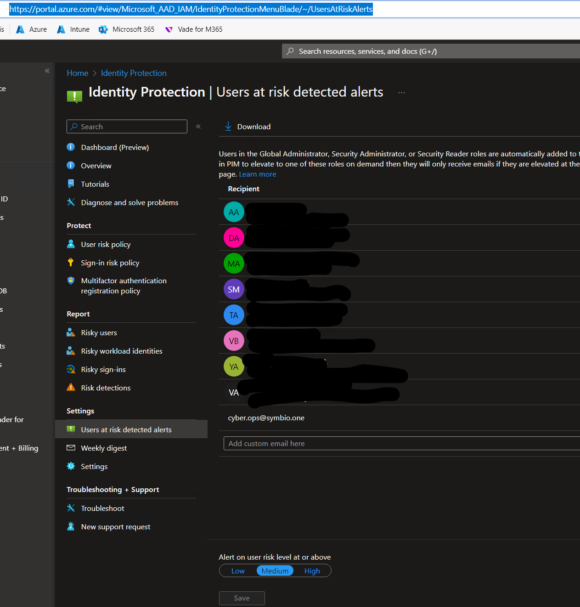Click the Tutorials book icon
The height and width of the screenshot is (607, 580).
pos(71,183)
